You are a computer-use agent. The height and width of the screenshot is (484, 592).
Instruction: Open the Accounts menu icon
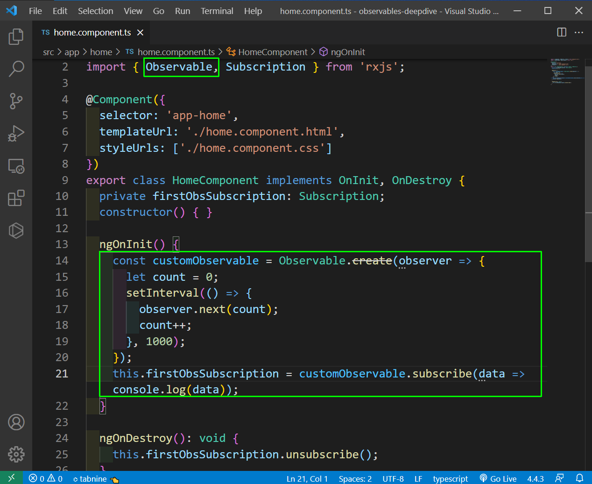(16, 422)
